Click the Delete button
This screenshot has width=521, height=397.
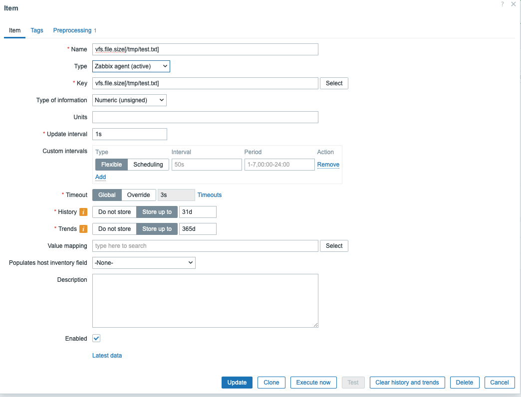click(464, 383)
